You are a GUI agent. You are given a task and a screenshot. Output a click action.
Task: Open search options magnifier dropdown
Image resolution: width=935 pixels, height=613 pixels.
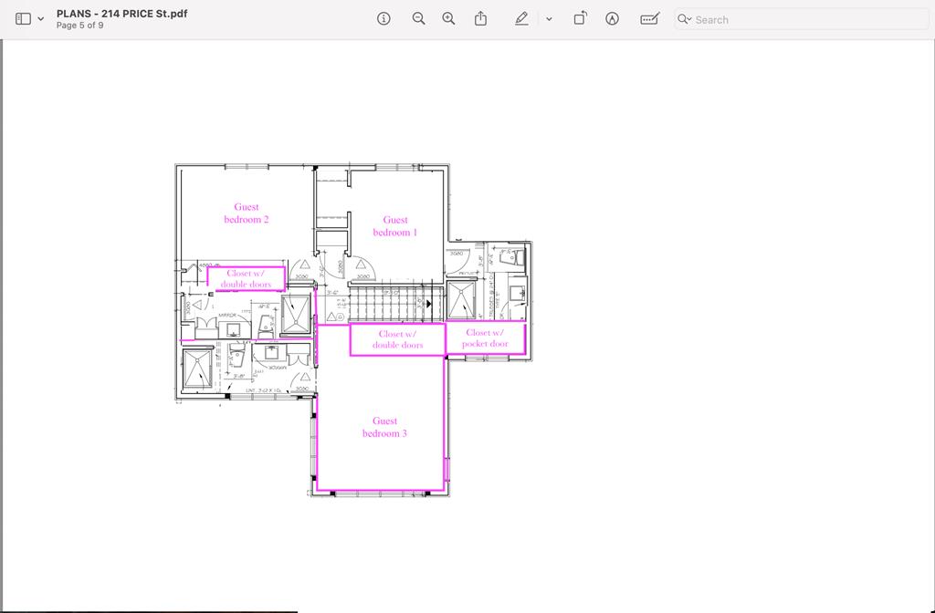coord(685,19)
